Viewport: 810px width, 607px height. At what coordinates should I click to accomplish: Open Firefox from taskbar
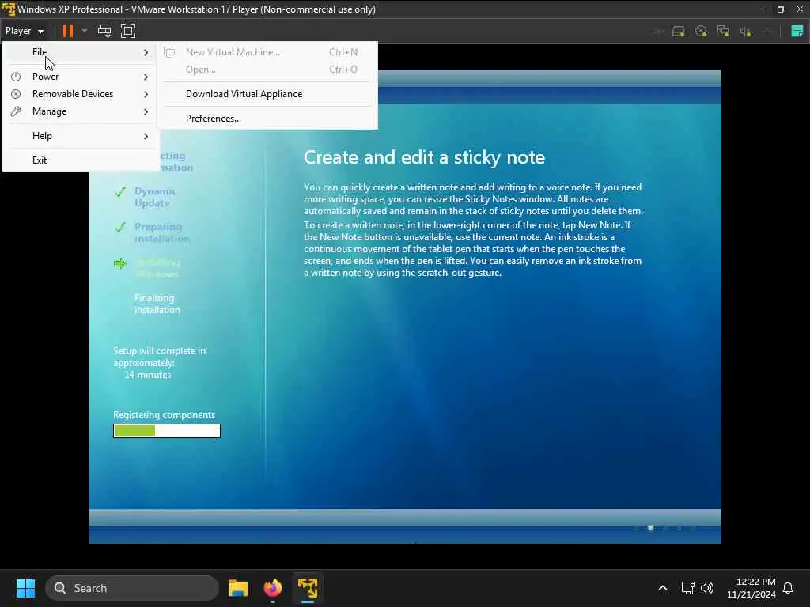tap(273, 588)
